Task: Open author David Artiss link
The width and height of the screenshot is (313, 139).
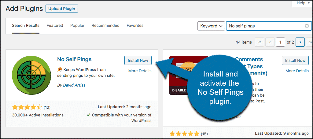Action: coord(74,85)
